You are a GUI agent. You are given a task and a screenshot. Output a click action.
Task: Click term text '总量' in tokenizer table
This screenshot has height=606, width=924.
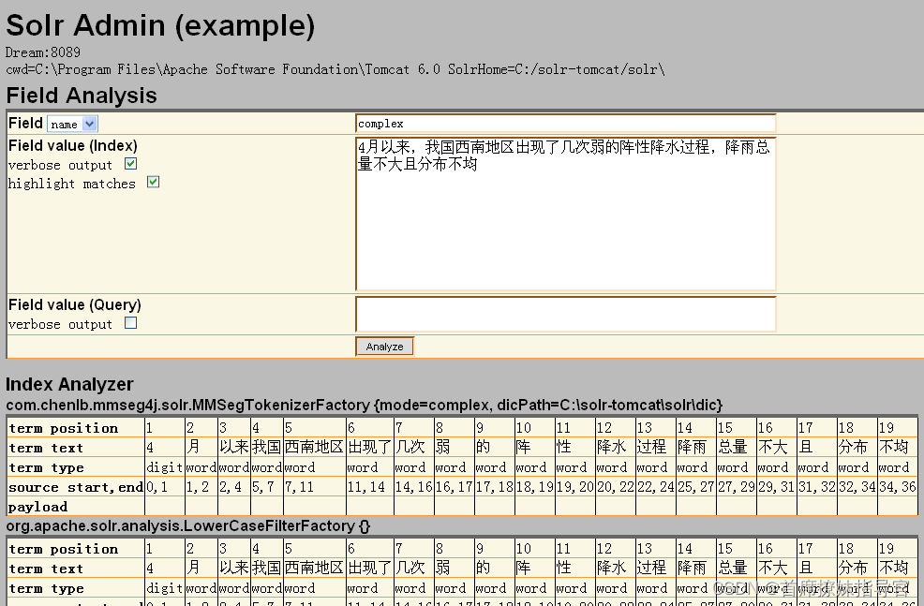tap(733, 447)
